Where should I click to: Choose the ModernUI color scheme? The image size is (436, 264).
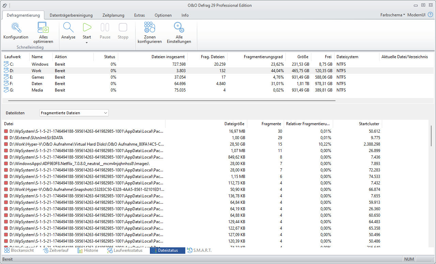(x=416, y=15)
